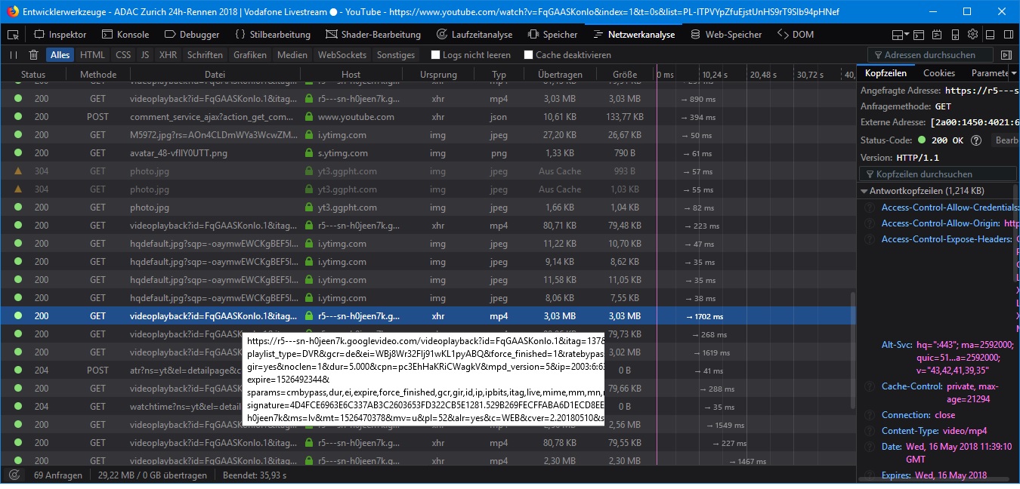Open the DOM tab
The width and height of the screenshot is (1020, 489).
pos(796,35)
